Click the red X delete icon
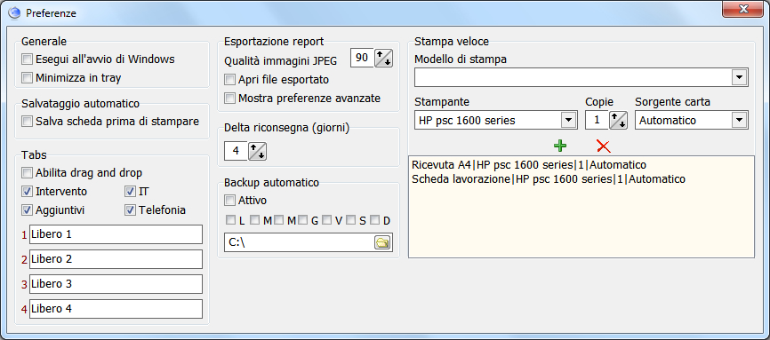The image size is (770, 340). (603, 146)
